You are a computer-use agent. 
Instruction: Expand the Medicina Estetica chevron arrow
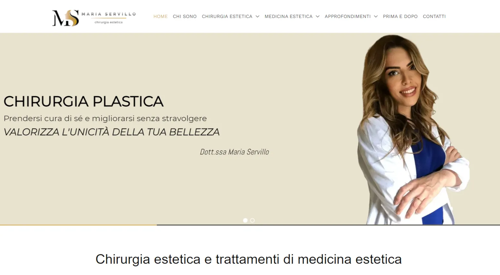coord(317,16)
